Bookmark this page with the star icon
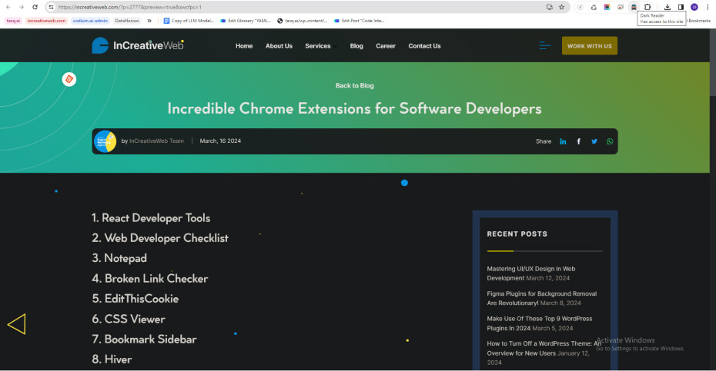This screenshot has width=716, height=371. coord(562,7)
